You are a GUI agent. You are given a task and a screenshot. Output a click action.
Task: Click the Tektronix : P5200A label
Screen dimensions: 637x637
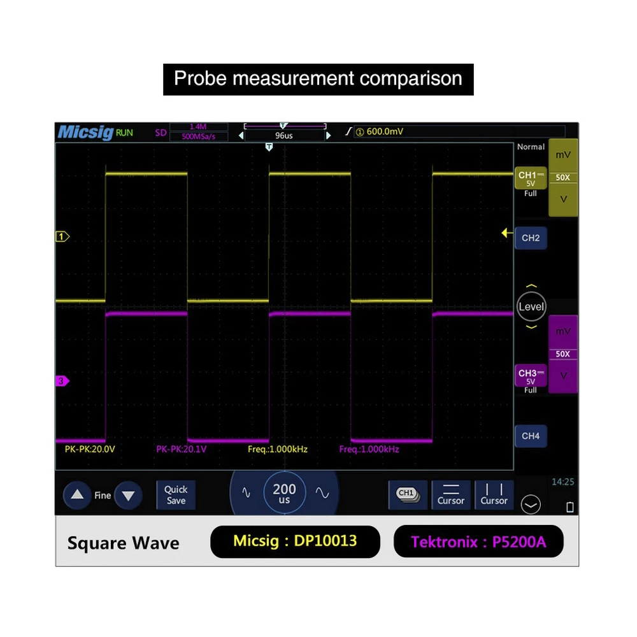click(x=478, y=541)
